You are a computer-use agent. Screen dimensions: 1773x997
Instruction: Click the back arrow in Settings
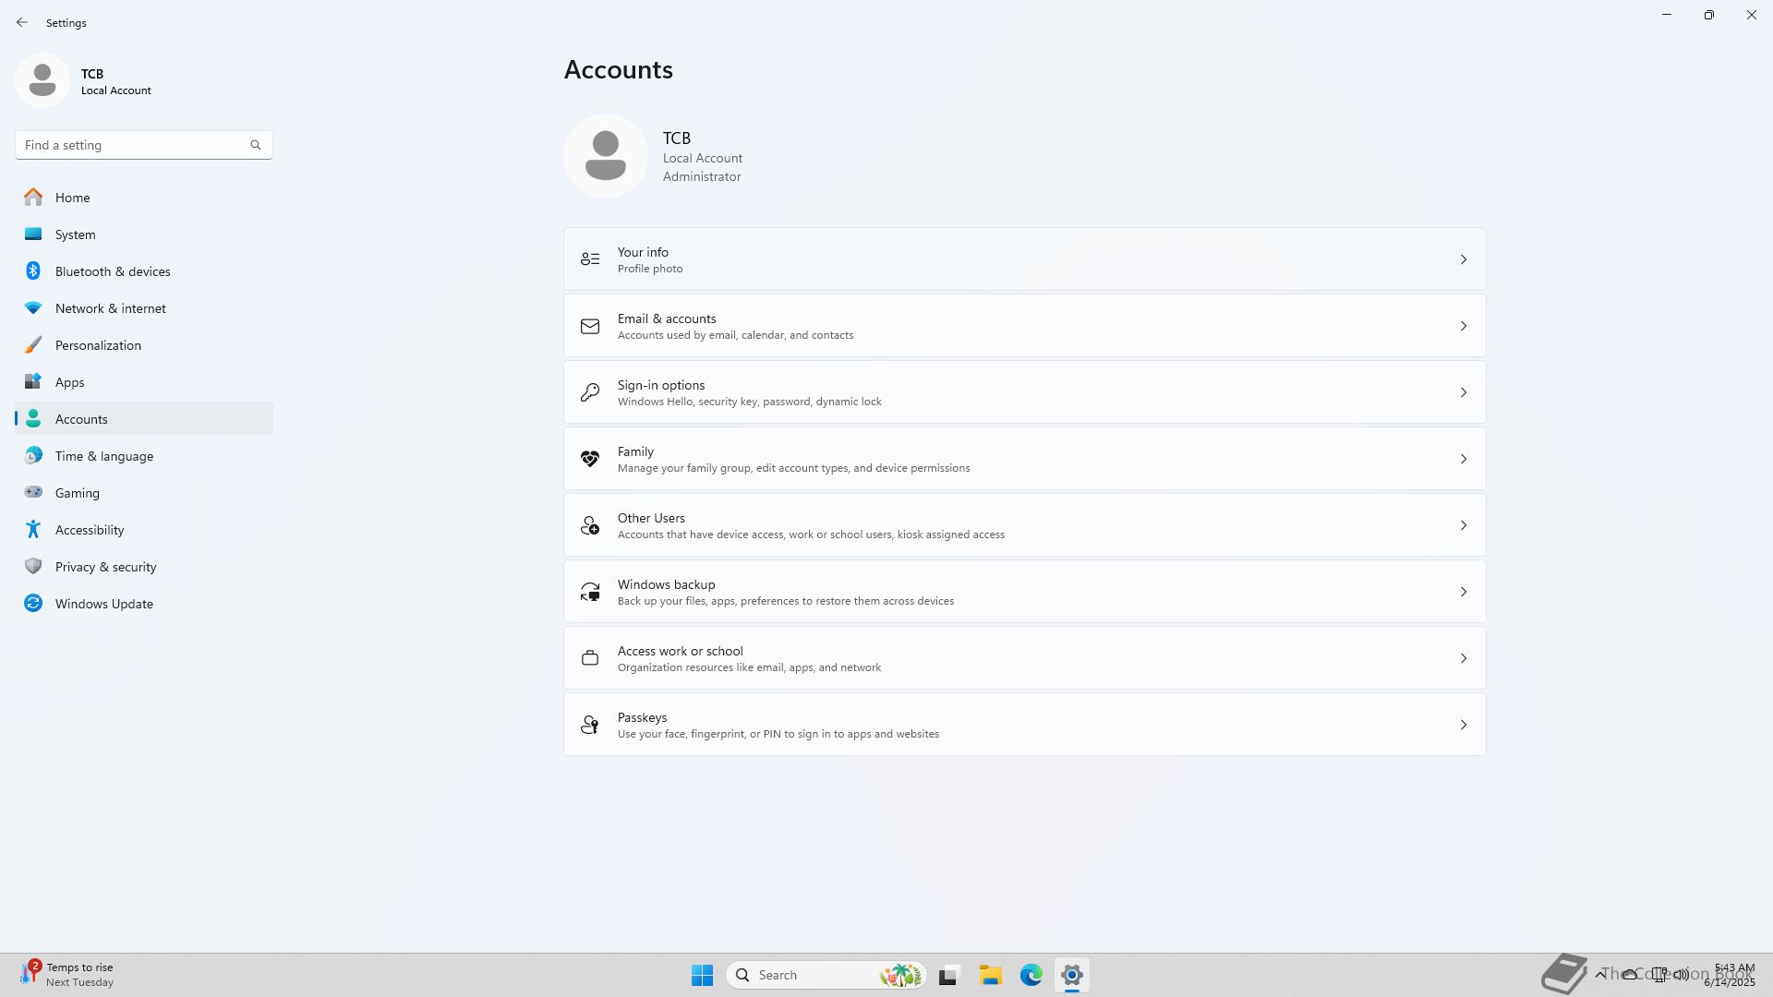point(22,22)
